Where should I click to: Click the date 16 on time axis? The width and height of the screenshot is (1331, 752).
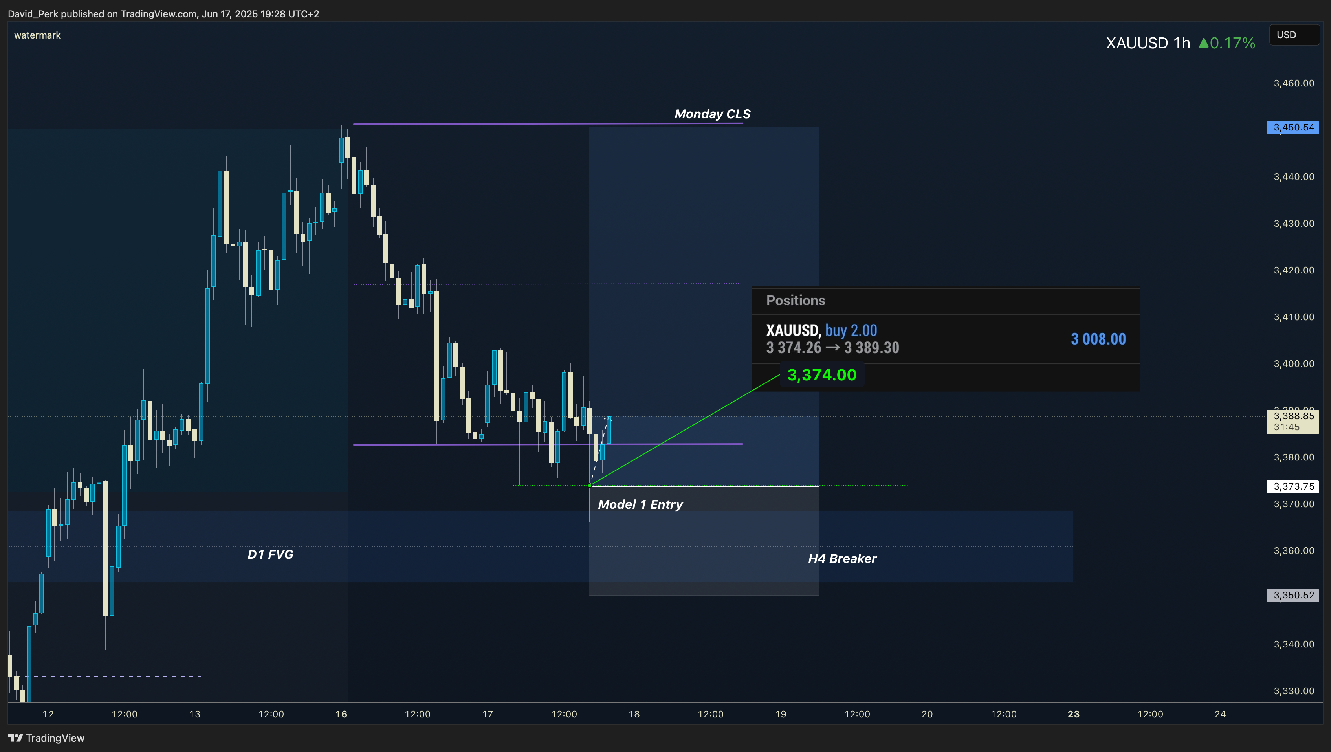coord(341,714)
